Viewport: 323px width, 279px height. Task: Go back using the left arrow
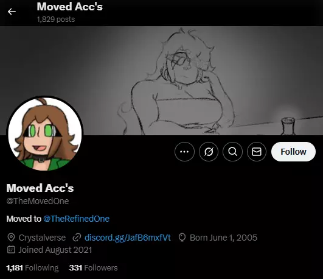[x=12, y=12]
